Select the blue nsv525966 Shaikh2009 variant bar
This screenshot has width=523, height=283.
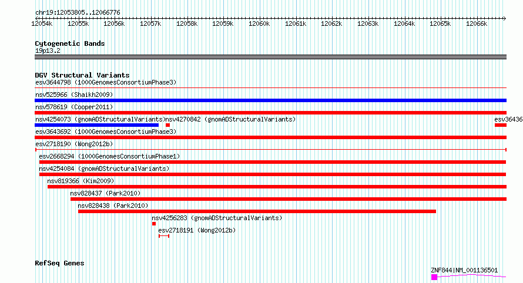coord(270,100)
